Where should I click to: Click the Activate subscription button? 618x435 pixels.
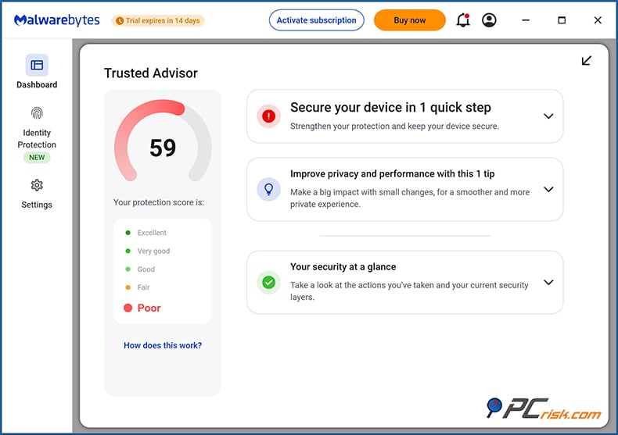point(317,20)
